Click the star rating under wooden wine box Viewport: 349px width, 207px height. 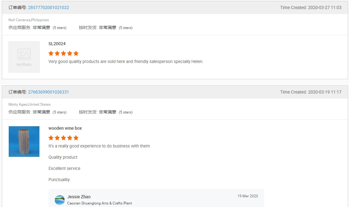click(x=63, y=138)
